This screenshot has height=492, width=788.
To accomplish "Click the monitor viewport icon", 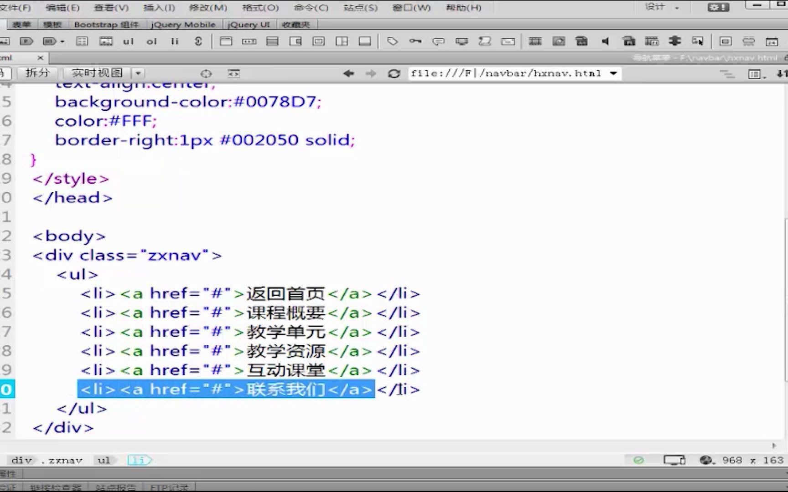I will tap(461, 42).
